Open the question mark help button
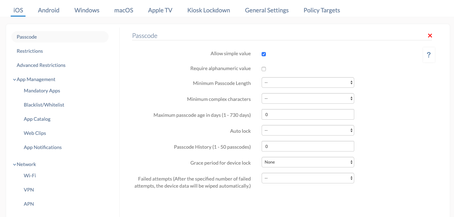Image resolution: width=454 pixels, height=217 pixels. coord(429,55)
